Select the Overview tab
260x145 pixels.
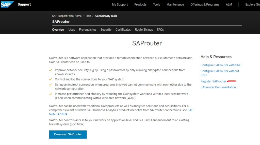(x=58, y=30)
